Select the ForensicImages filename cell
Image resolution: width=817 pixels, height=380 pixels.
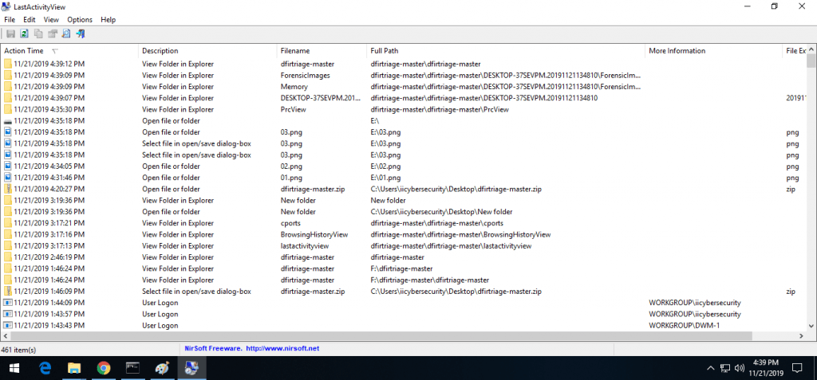(305, 76)
